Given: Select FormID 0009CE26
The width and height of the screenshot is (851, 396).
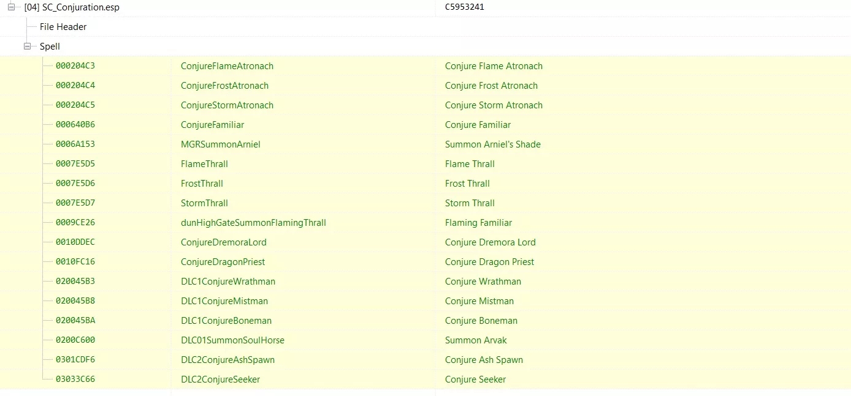Looking at the screenshot, I should click(75, 223).
